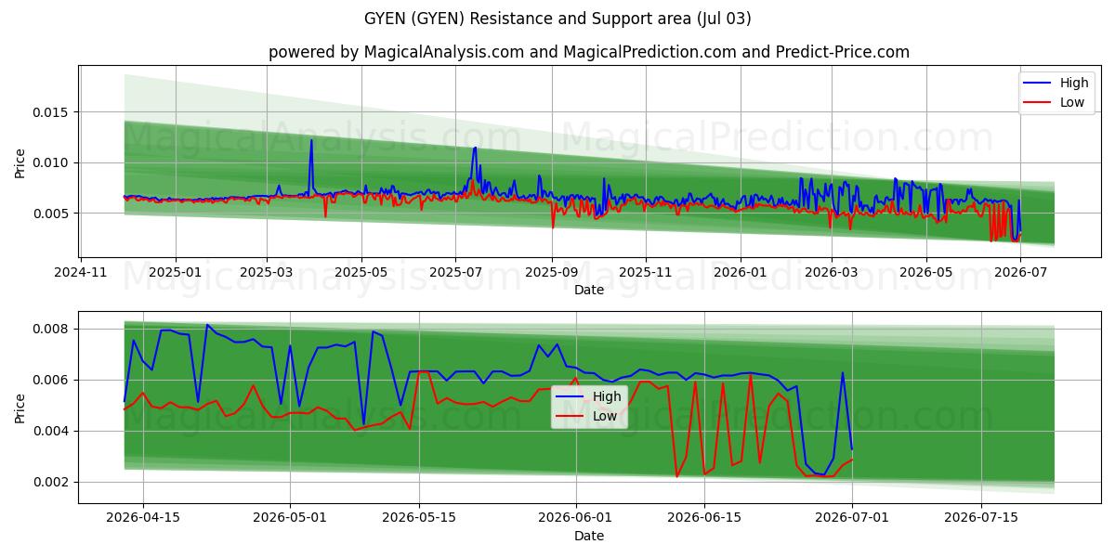
Task: Click the bottom chart 'Price' axis title
Action: click(x=20, y=408)
